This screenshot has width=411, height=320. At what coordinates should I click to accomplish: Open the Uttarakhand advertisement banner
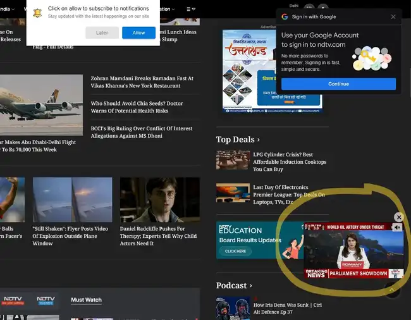249,71
